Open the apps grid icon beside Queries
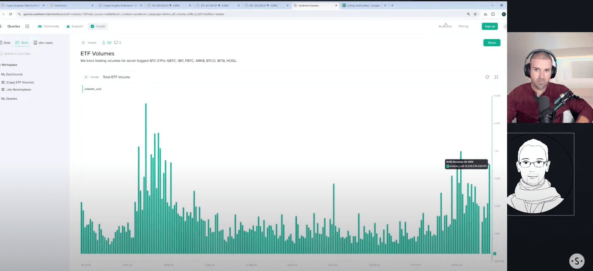Screen dimensions: 593x271 pyautogui.click(x=27, y=26)
